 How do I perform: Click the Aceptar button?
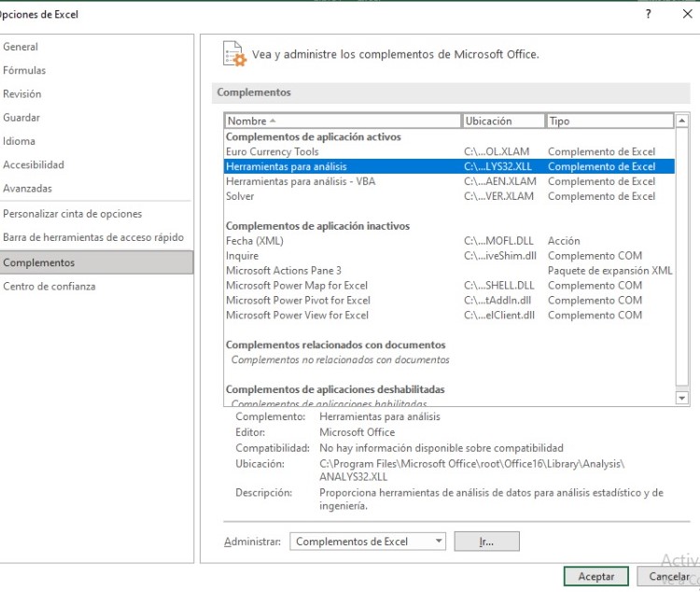click(596, 576)
